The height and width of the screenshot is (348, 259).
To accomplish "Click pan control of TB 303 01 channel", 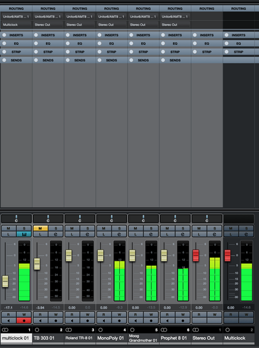I will pyautogui.click(x=48, y=219).
